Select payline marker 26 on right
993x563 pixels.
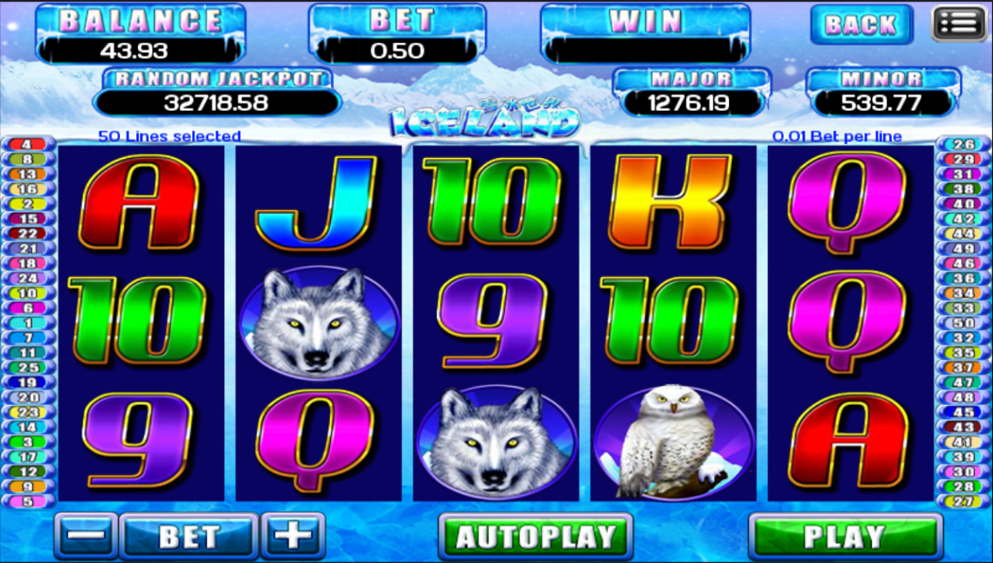[x=964, y=144]
